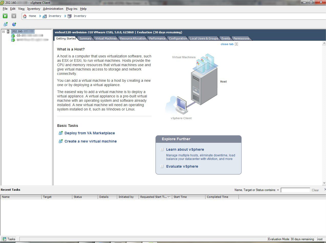Click the Home breadcrumb label

pyautogui.click(x=33, y=16)
